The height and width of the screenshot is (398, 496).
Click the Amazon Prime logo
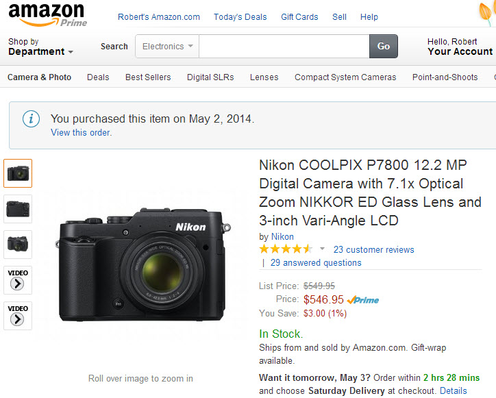pyautogui.click(x=47, y=14)
